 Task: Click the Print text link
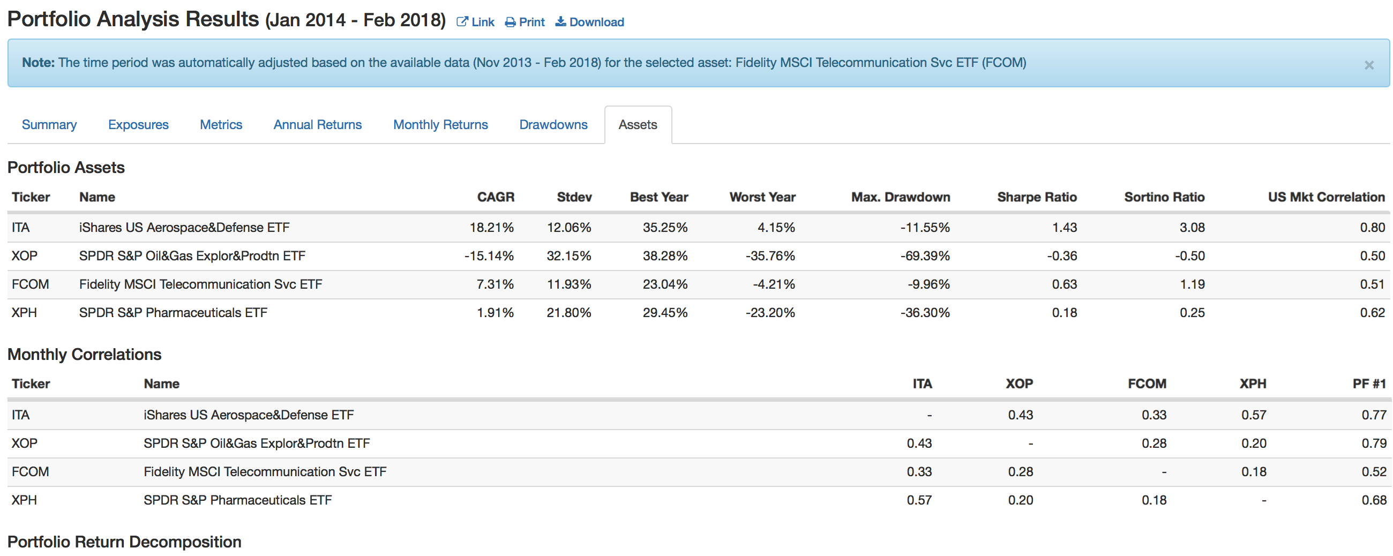[531, 22]
